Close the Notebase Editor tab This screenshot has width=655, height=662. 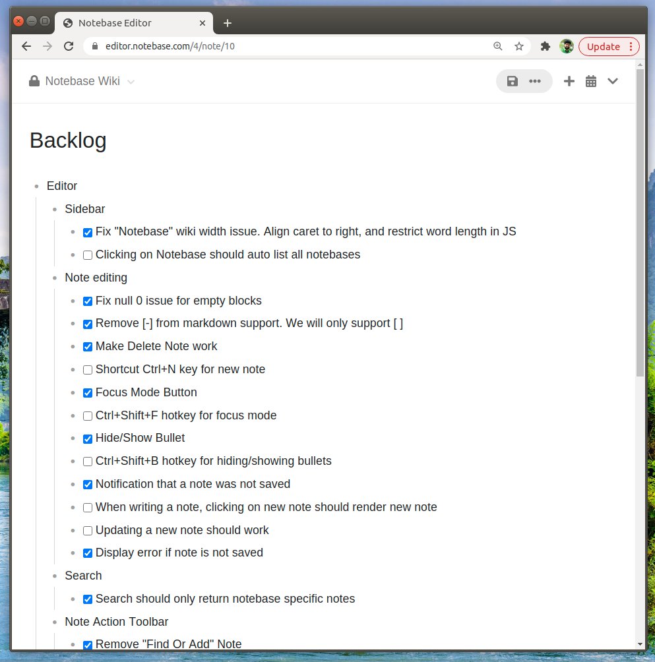pos(203,23)
